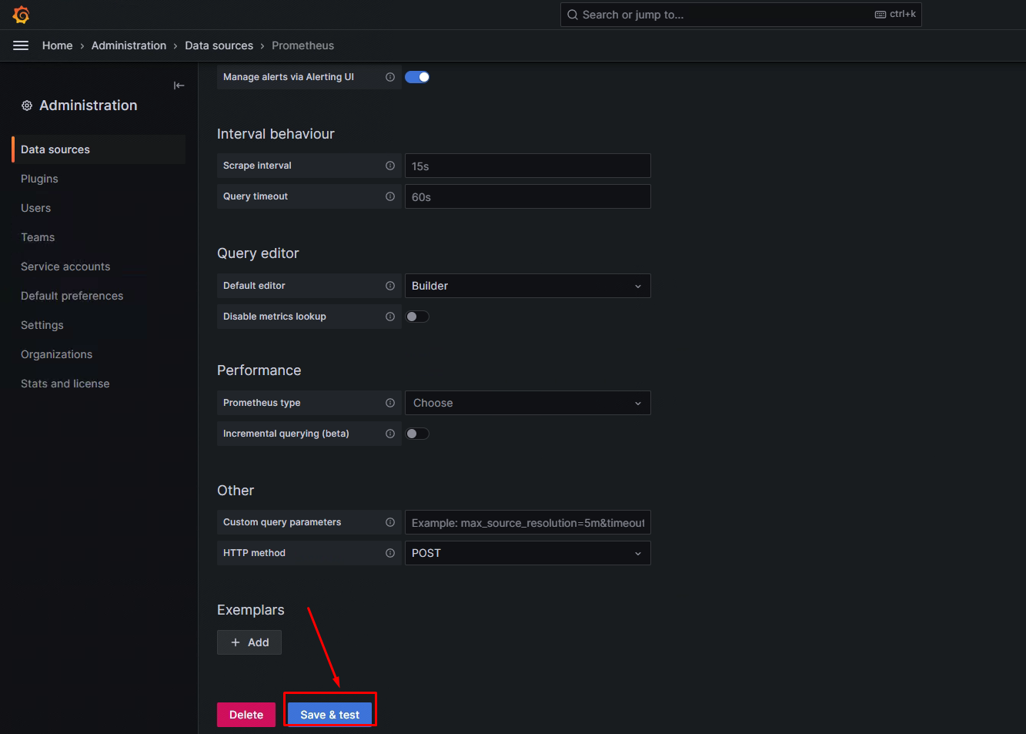The width and height of the screenshot is (1026, 734).
Task: Click the Performance heading
Action: tap(259, 370)
